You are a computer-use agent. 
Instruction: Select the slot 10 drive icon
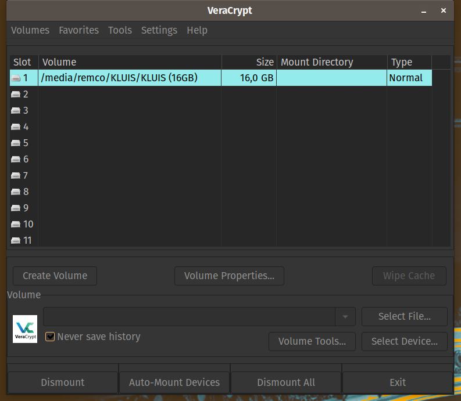[x=16, y=224]
